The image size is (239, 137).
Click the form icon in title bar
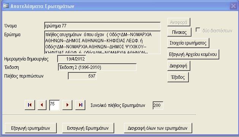pos(6,6)
